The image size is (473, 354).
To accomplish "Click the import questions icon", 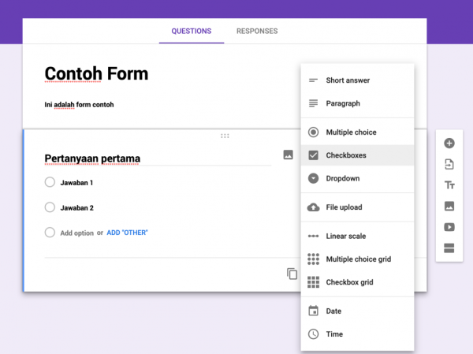I will click(x=449, y=164).
